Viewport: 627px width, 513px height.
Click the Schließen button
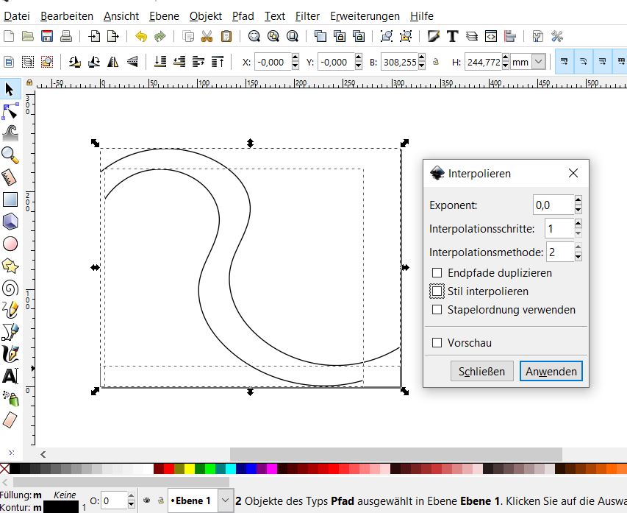[481, 372]
